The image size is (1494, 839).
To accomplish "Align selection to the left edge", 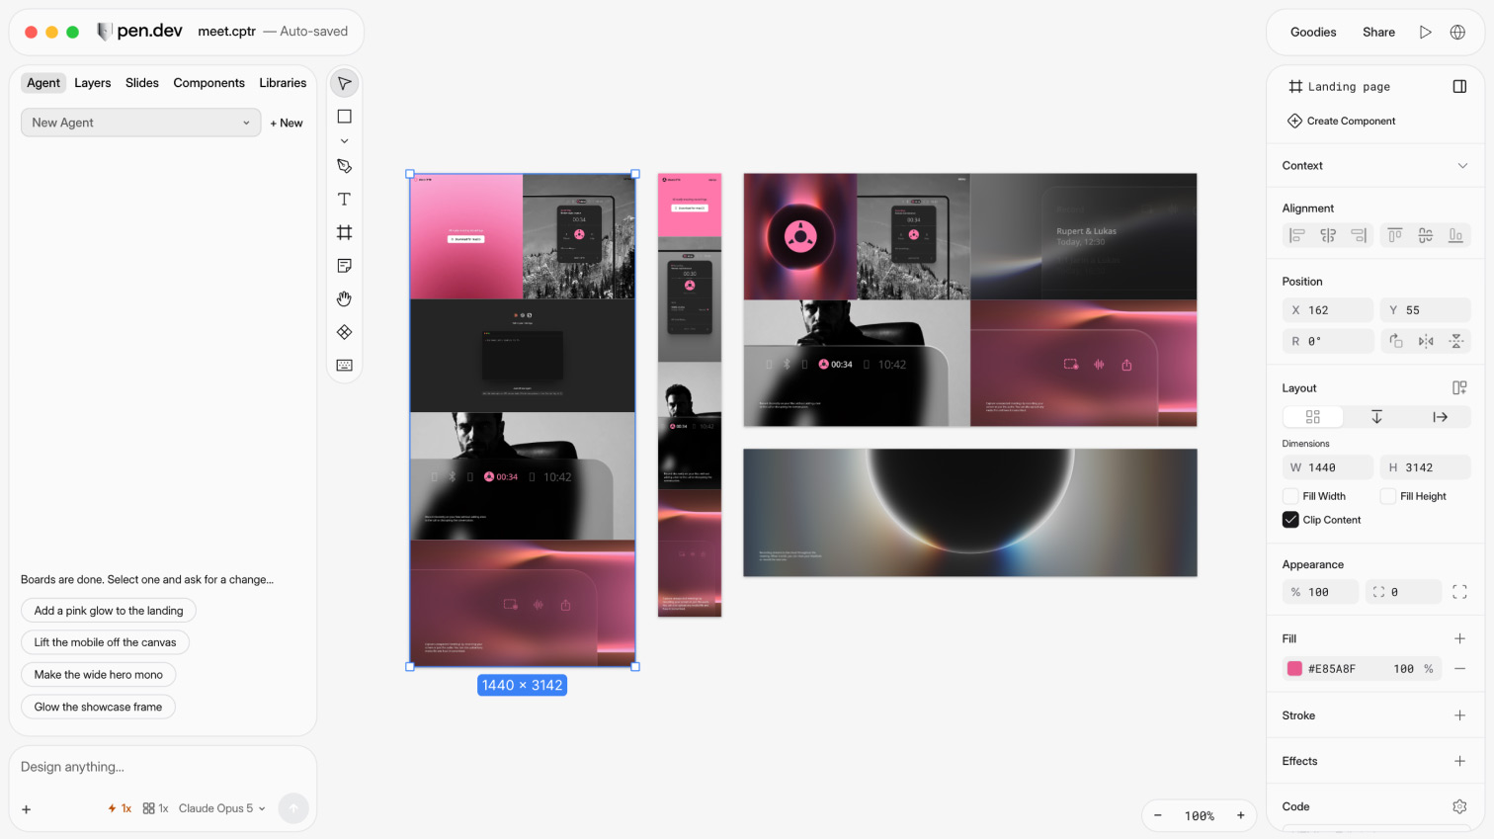I will pyautogui.click(x=1296, y=235).
